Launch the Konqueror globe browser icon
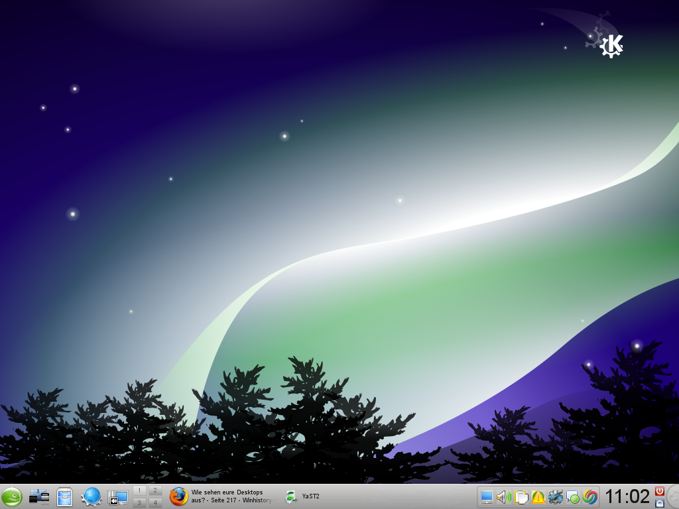The image size is (679, 509). point(92,496)
